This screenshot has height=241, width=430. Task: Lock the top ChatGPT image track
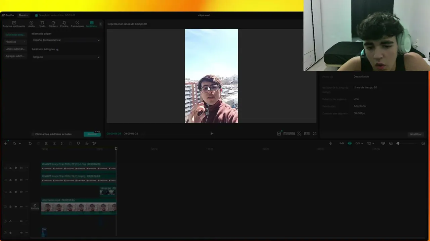[10, 168]
